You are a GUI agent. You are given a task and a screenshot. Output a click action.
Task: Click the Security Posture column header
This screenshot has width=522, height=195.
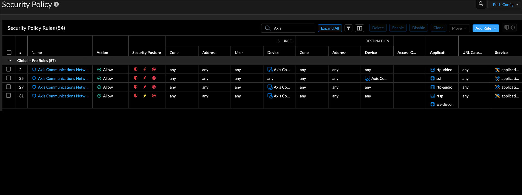coord(147,53)
